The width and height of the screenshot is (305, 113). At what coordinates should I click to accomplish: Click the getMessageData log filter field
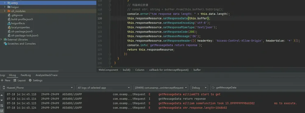257,87
